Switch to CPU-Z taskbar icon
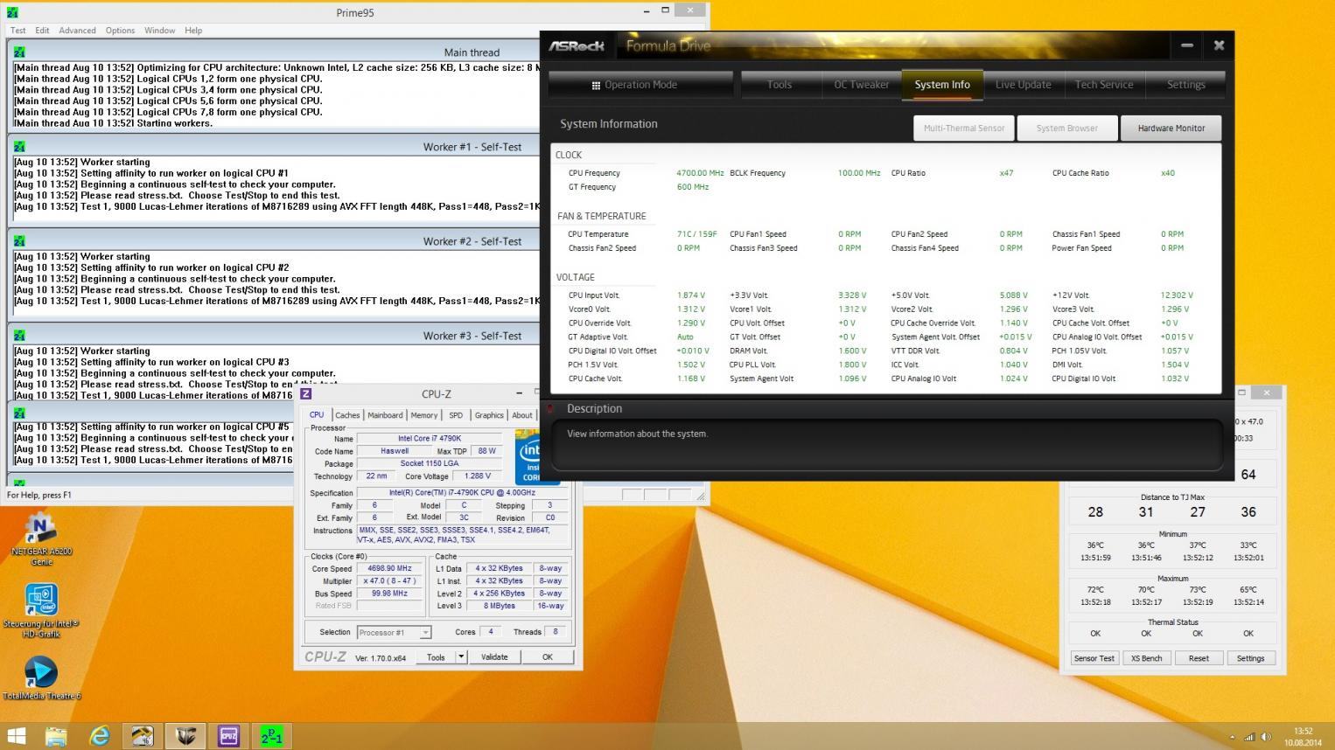1335x750 pixels. [x=228, y=736]
